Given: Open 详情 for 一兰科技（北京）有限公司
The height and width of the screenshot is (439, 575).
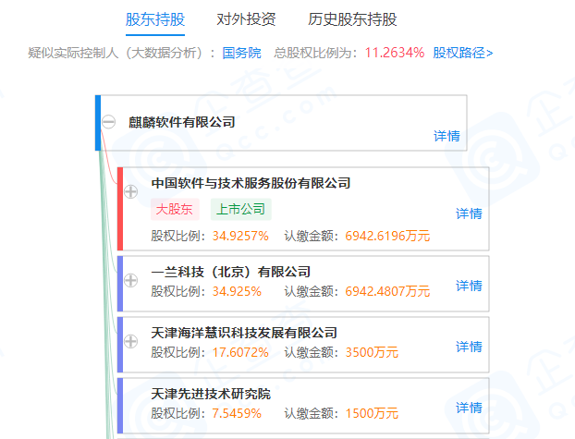Looking at the screenshot, I should (469, 286).
